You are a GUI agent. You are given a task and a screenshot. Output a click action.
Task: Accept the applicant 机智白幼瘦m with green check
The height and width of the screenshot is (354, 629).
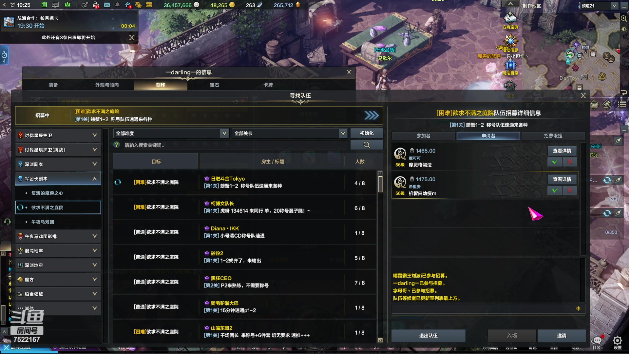[555, 190]
